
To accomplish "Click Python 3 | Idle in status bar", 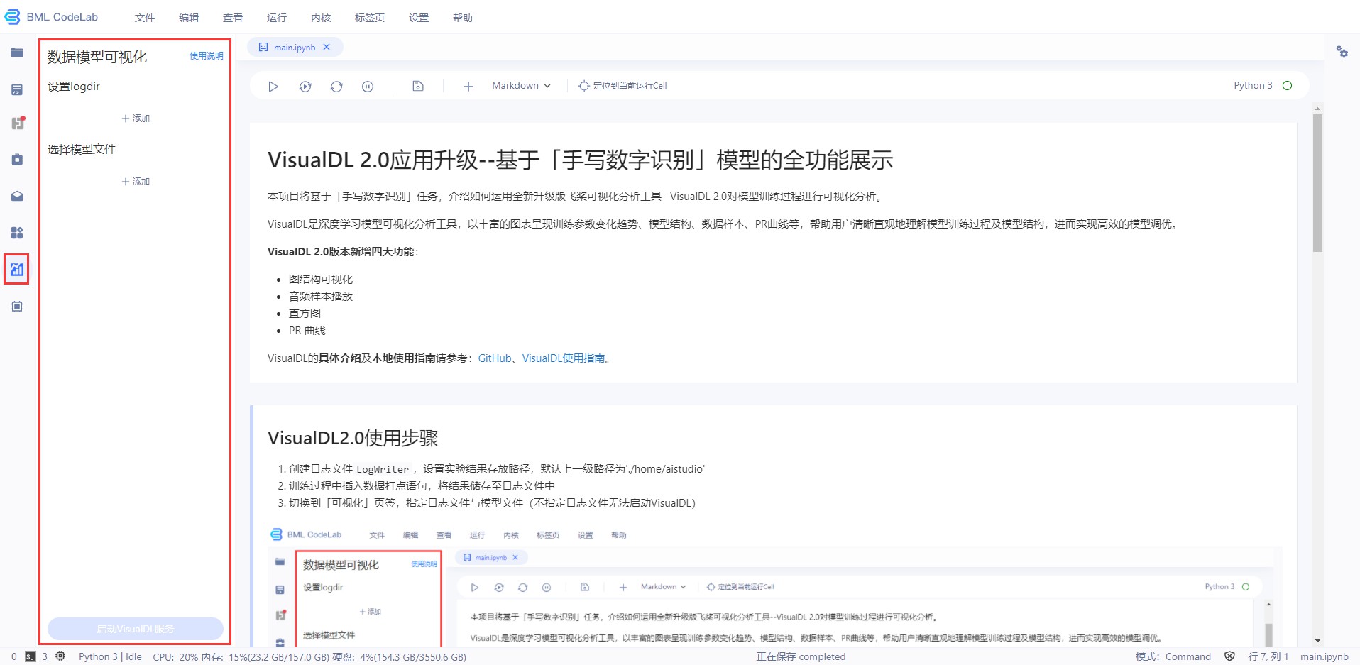I will tap(110, 656).
